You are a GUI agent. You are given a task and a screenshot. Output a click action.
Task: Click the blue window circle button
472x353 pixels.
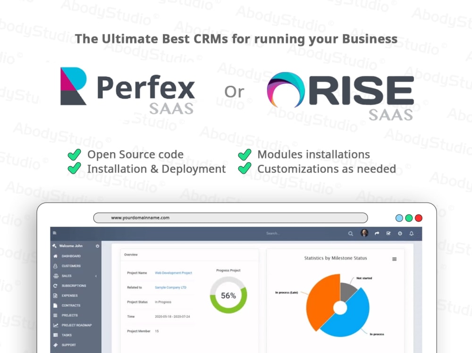pyautogui.click(x=399, y=218)
